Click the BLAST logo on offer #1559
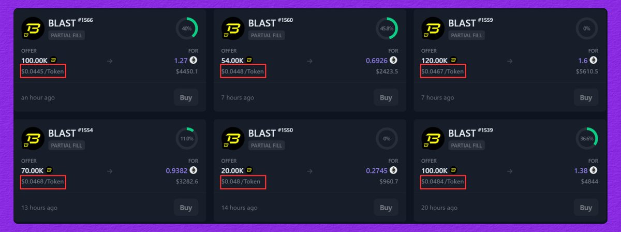The width and height of the screenshot is (621, 232). (x=433, y=28)
